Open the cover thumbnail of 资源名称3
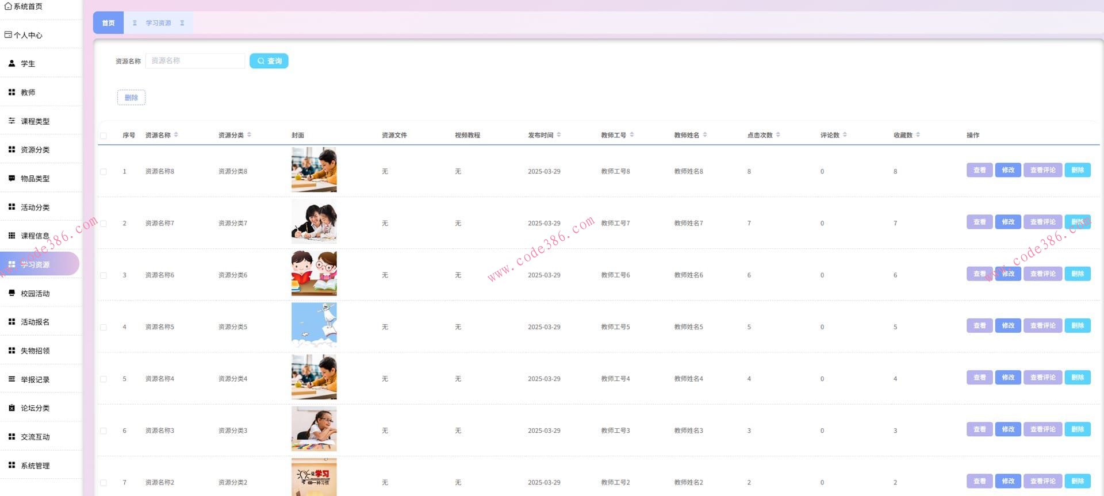This screenshot has width=1104, height=496. (x=314, y=429)
